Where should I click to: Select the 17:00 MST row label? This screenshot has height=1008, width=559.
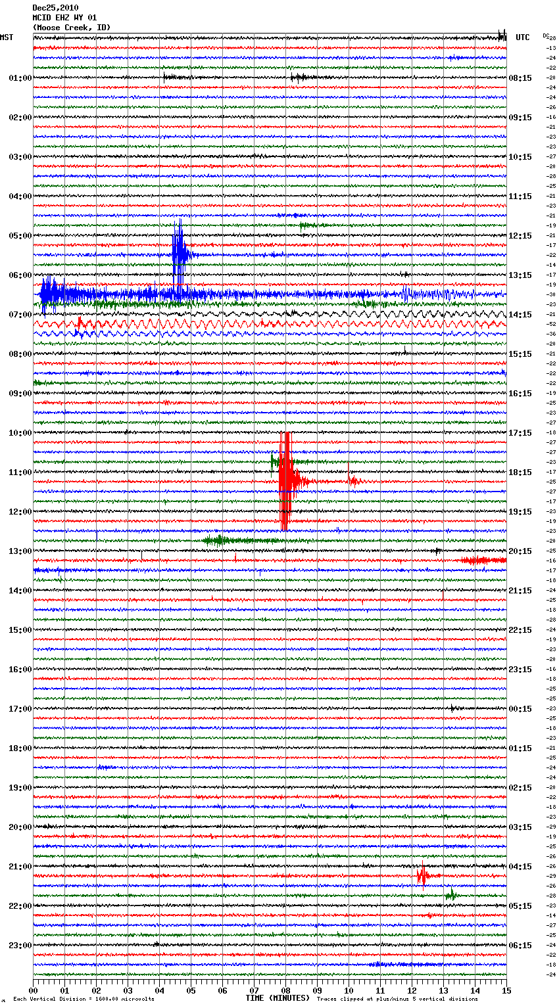tap(20, 709)
